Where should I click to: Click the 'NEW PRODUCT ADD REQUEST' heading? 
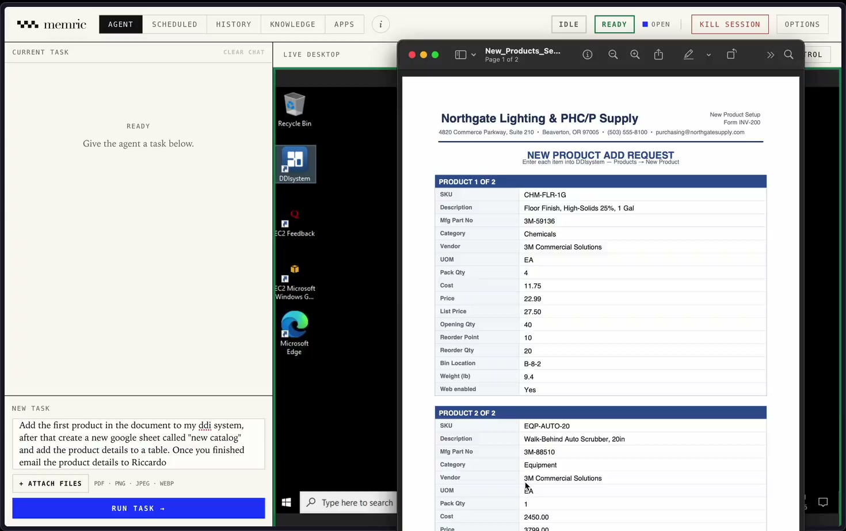click(x=600, y=155)
